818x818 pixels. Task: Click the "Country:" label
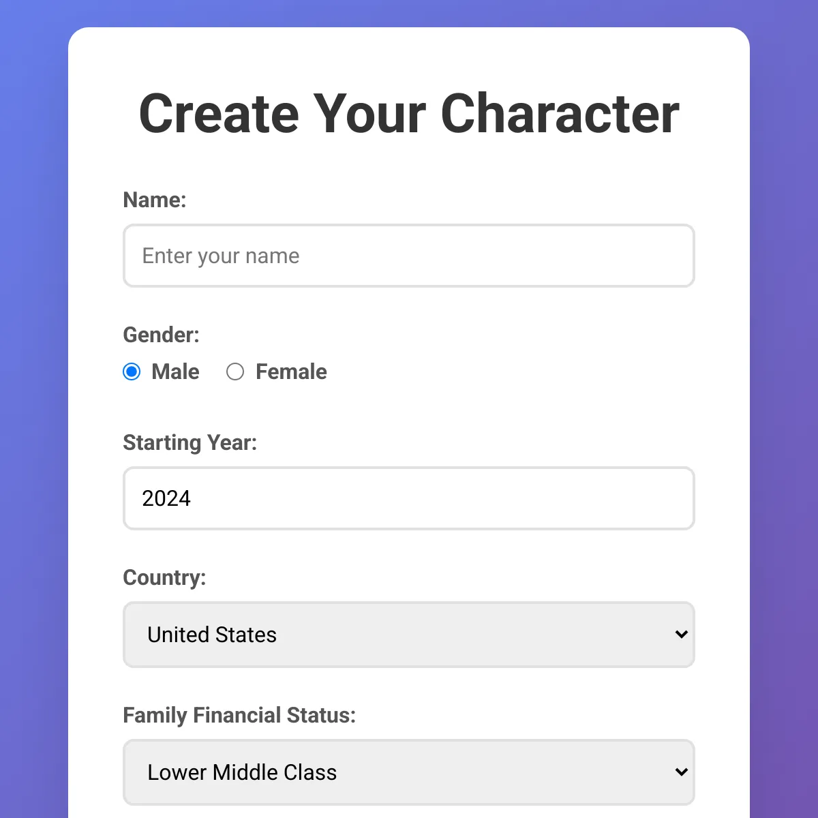coord(164,577)
